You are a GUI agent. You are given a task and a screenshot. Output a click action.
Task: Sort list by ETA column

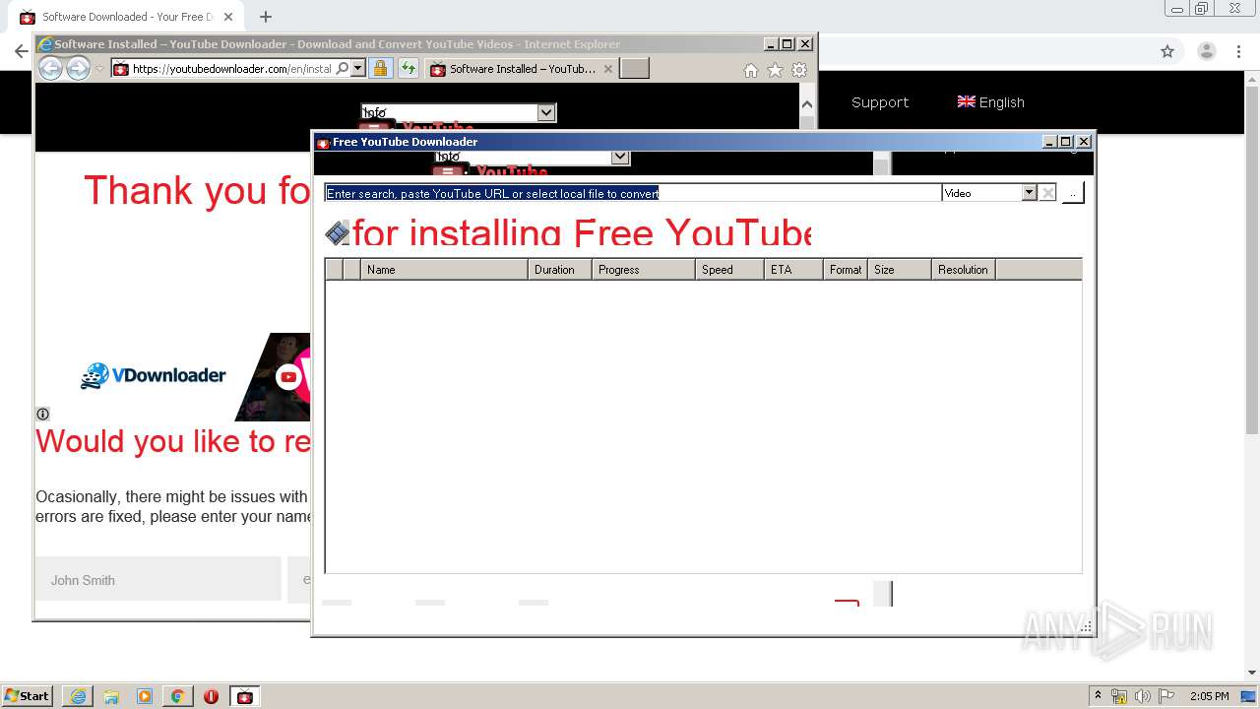(793, 270)
